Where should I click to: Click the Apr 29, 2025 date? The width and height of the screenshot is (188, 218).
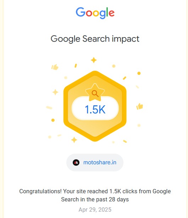coord(95,210)
